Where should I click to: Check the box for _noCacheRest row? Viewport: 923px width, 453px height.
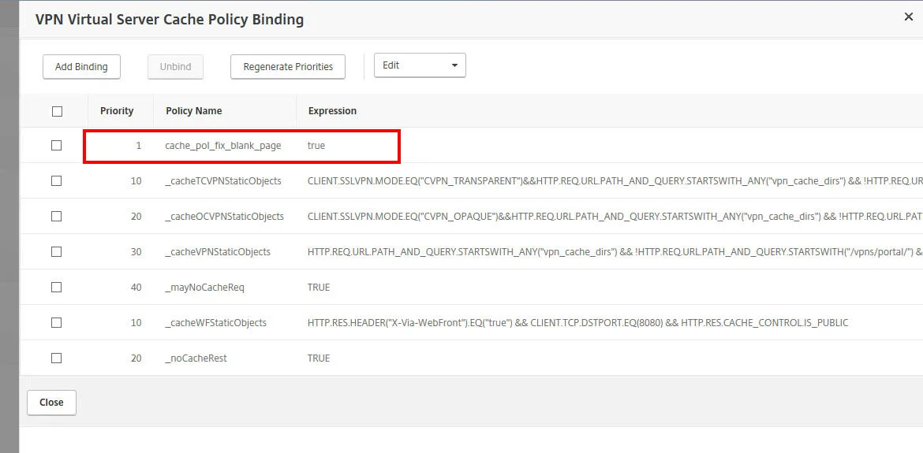pyautogui.click(x=57, y=358)
